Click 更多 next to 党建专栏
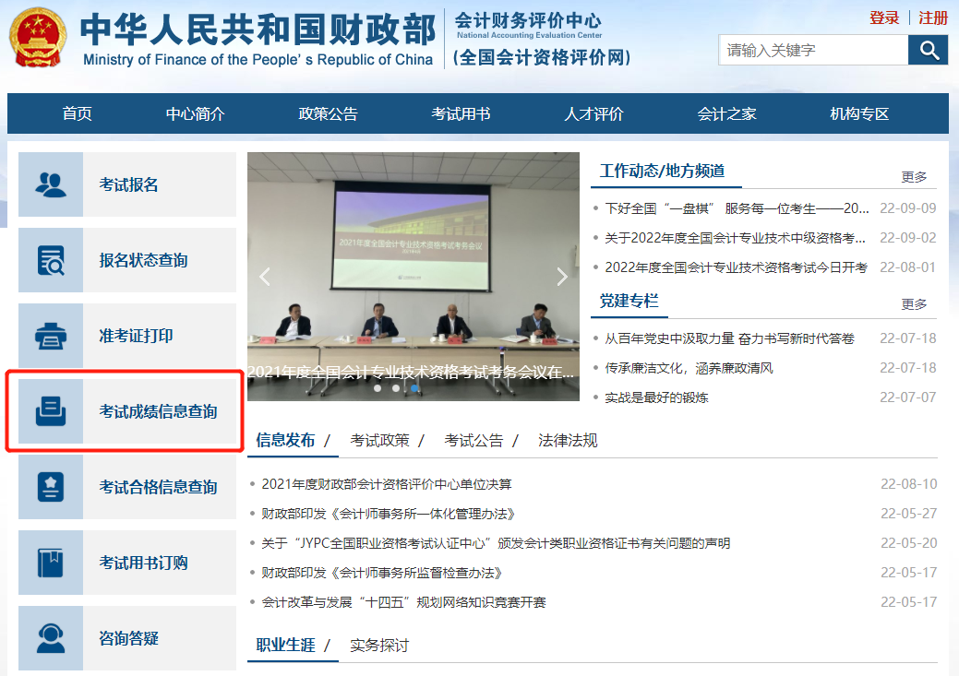 914,303
